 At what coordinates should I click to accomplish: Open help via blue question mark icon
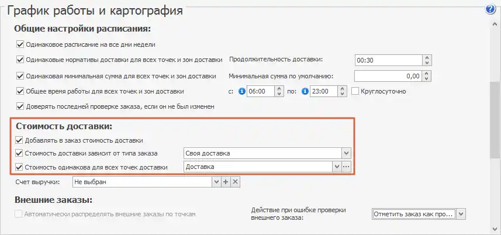click(490, 9)
